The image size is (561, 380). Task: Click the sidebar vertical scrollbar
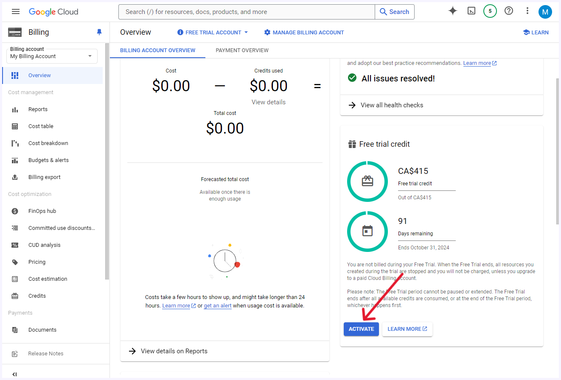[x=107, y=161]
